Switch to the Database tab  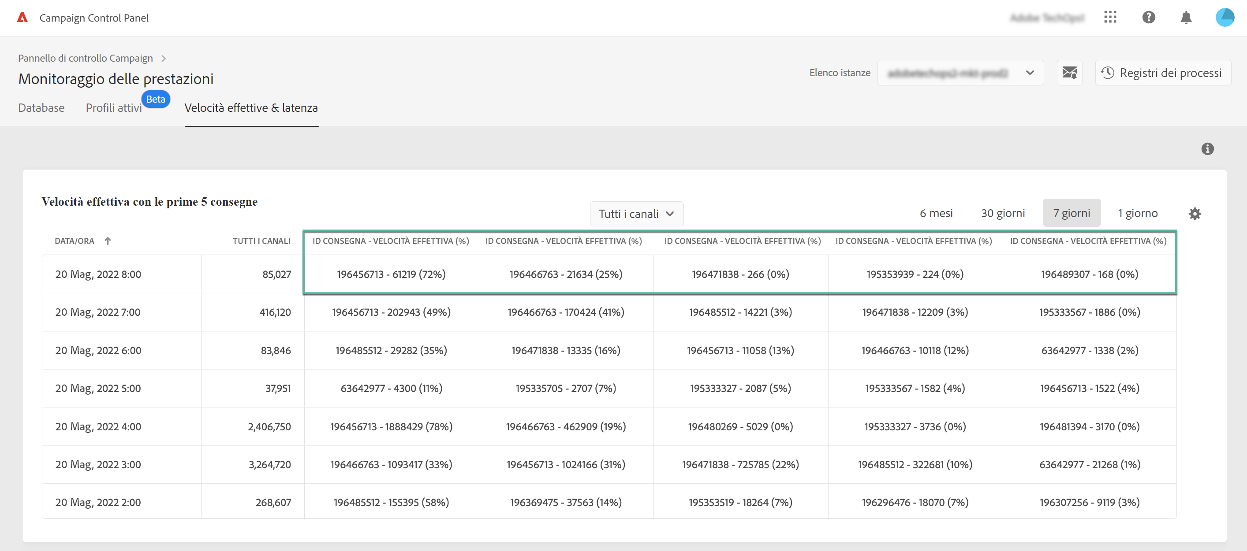tap(41, 108)
